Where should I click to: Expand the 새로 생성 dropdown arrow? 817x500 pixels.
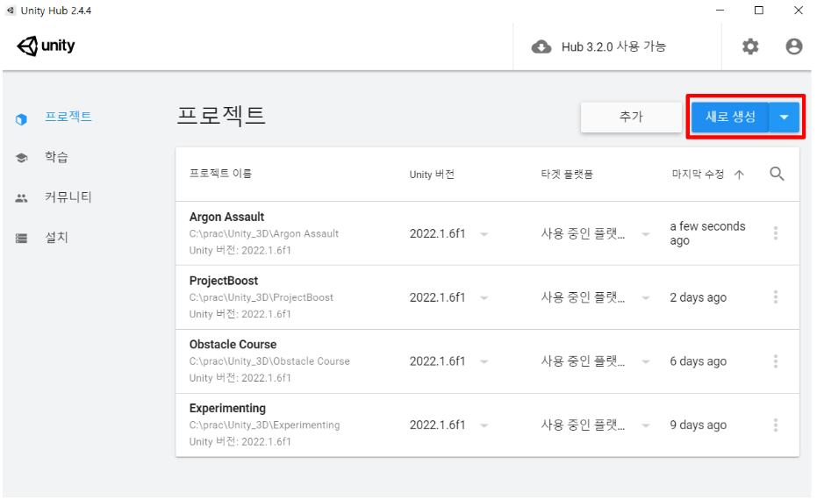click(x=785, y=118)
